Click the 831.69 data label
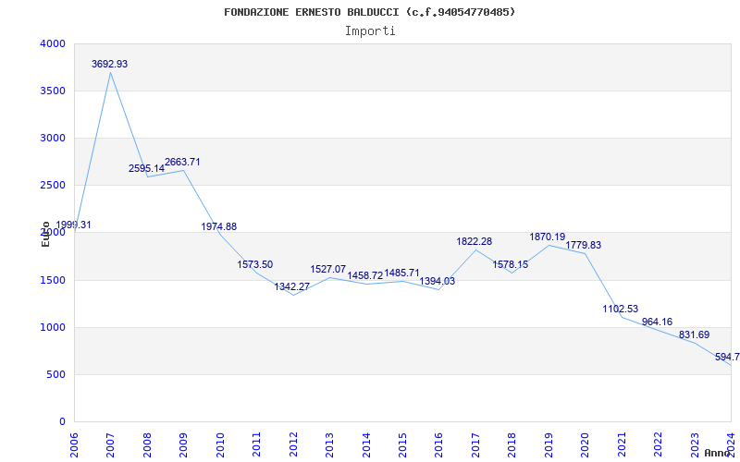 pos(695,334)
